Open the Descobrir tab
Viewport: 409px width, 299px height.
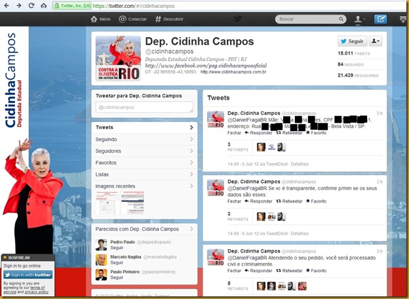click(x=169, y=19)
